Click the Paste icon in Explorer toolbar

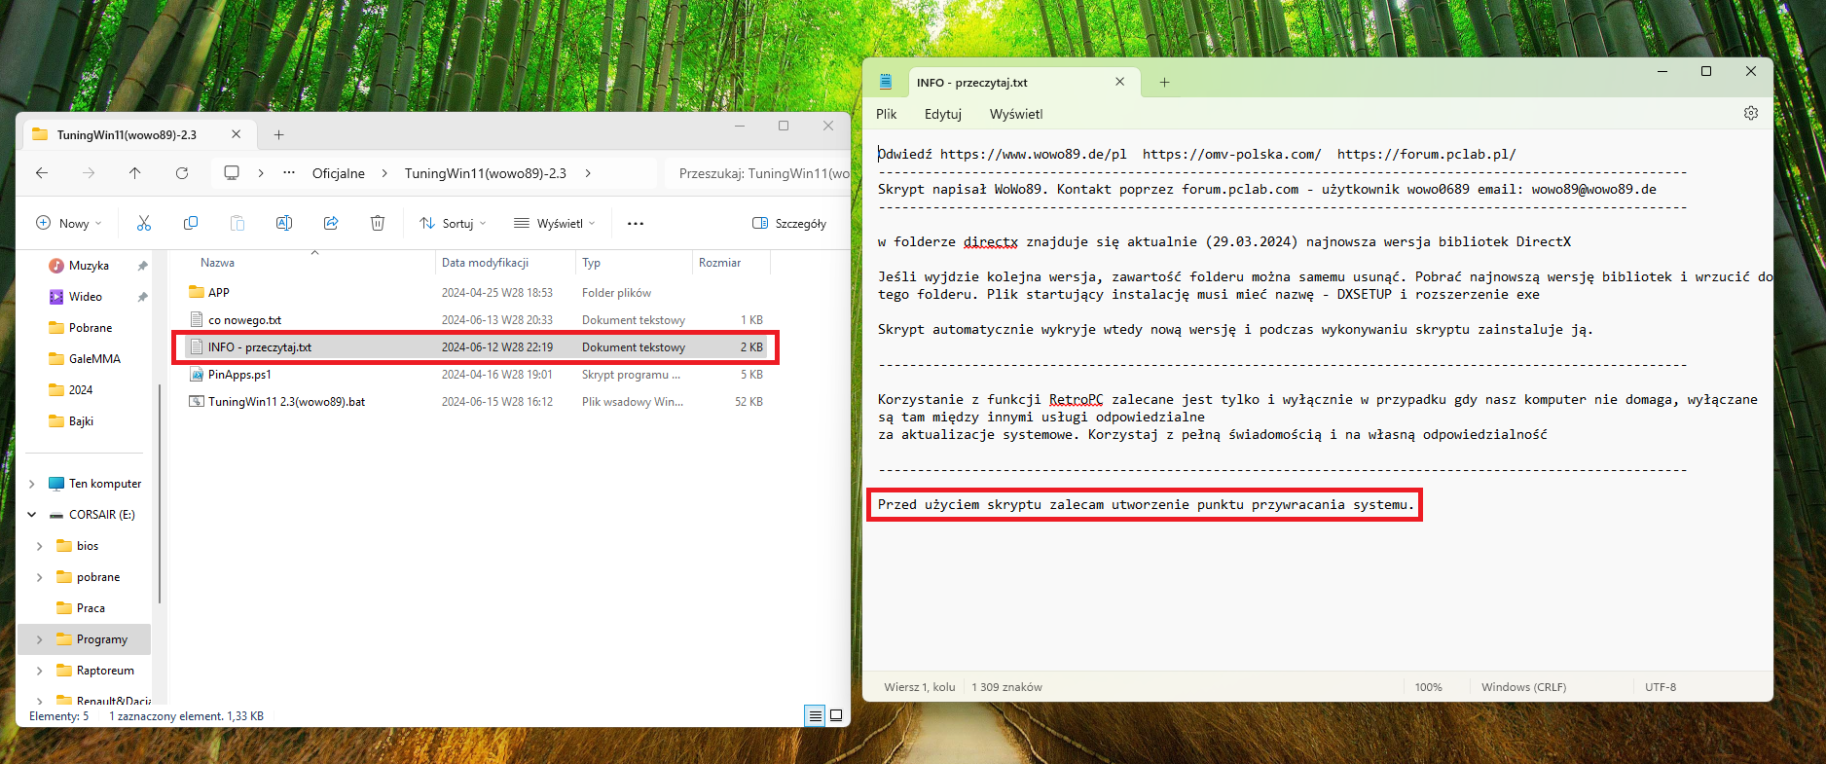click(x=237, y=223)
